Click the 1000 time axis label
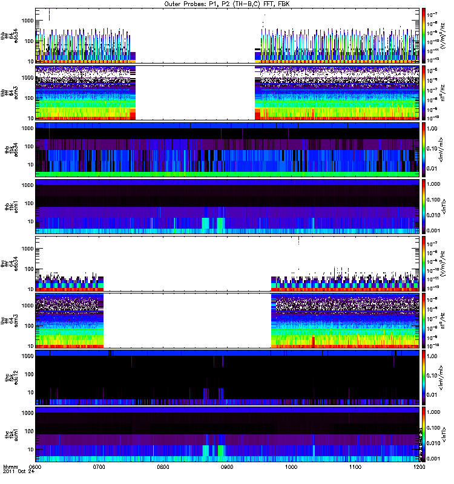The width and height of the screenshot is (454, 484). click(292, 466)
